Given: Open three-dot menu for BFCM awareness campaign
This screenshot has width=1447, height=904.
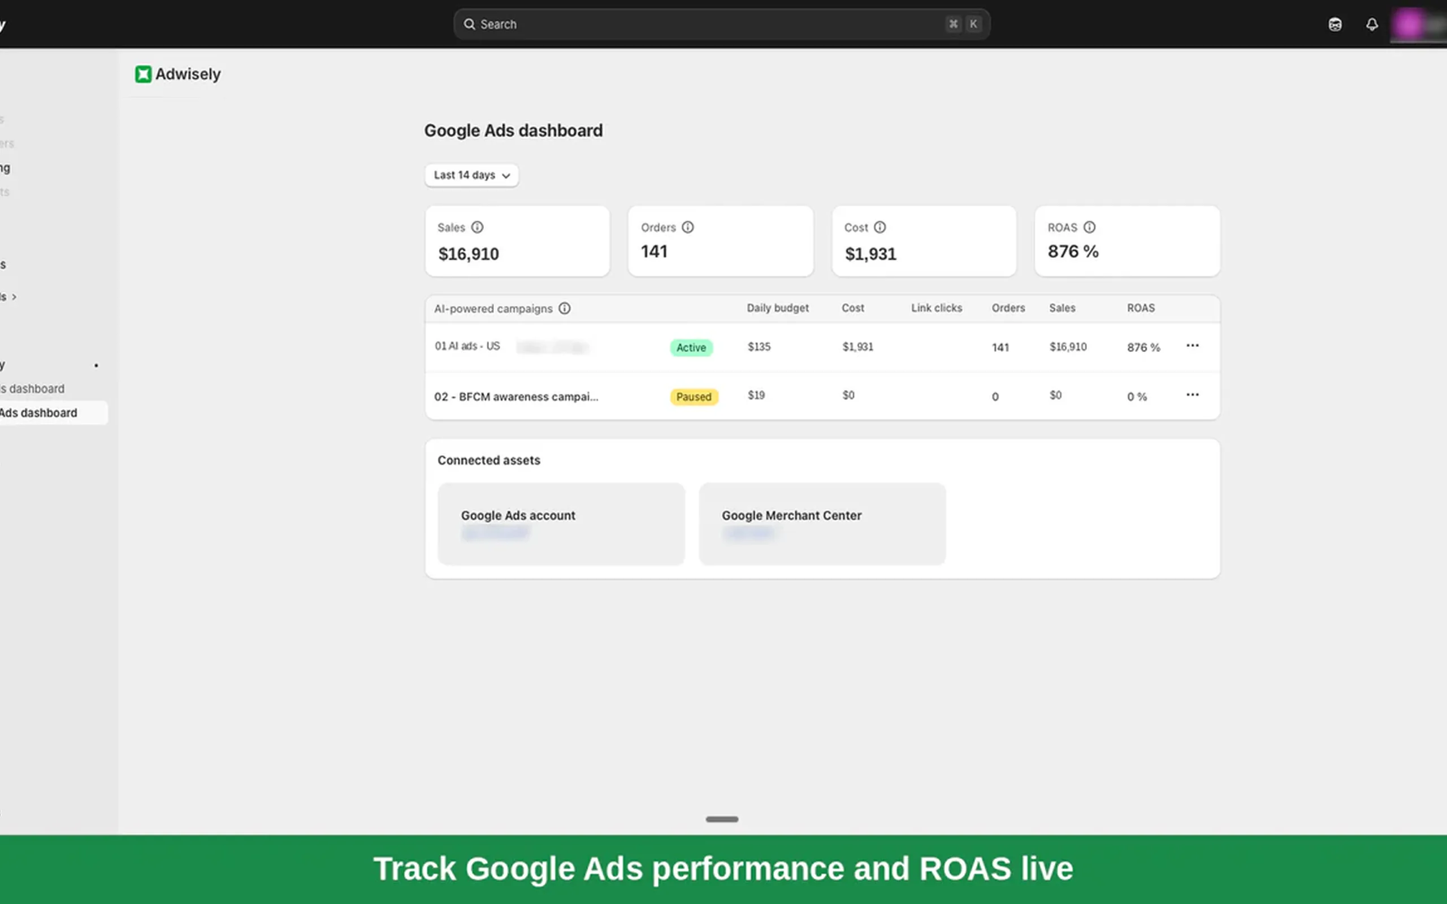Looking at the screenshot, I should click(1192, 394).
